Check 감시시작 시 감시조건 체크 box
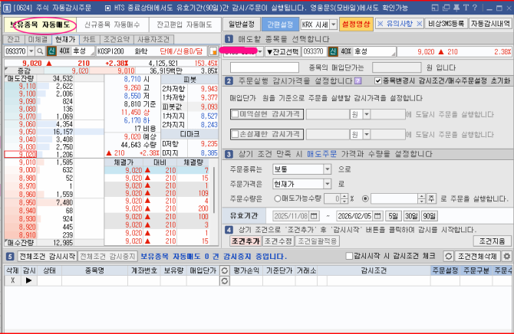 351,256
